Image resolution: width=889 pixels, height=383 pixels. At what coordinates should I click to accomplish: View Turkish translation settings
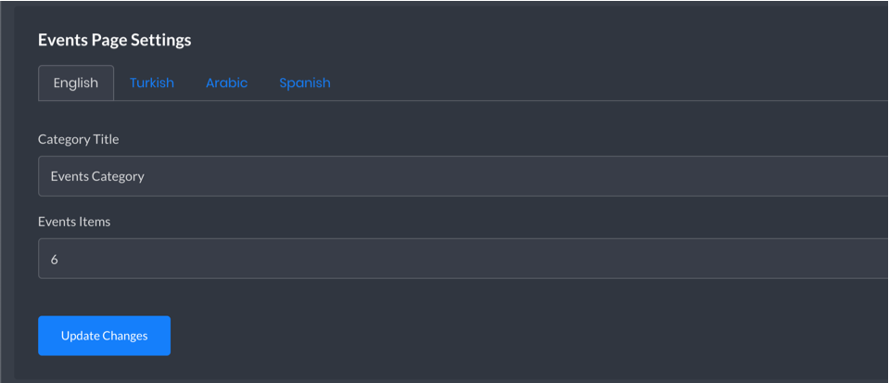152,83
